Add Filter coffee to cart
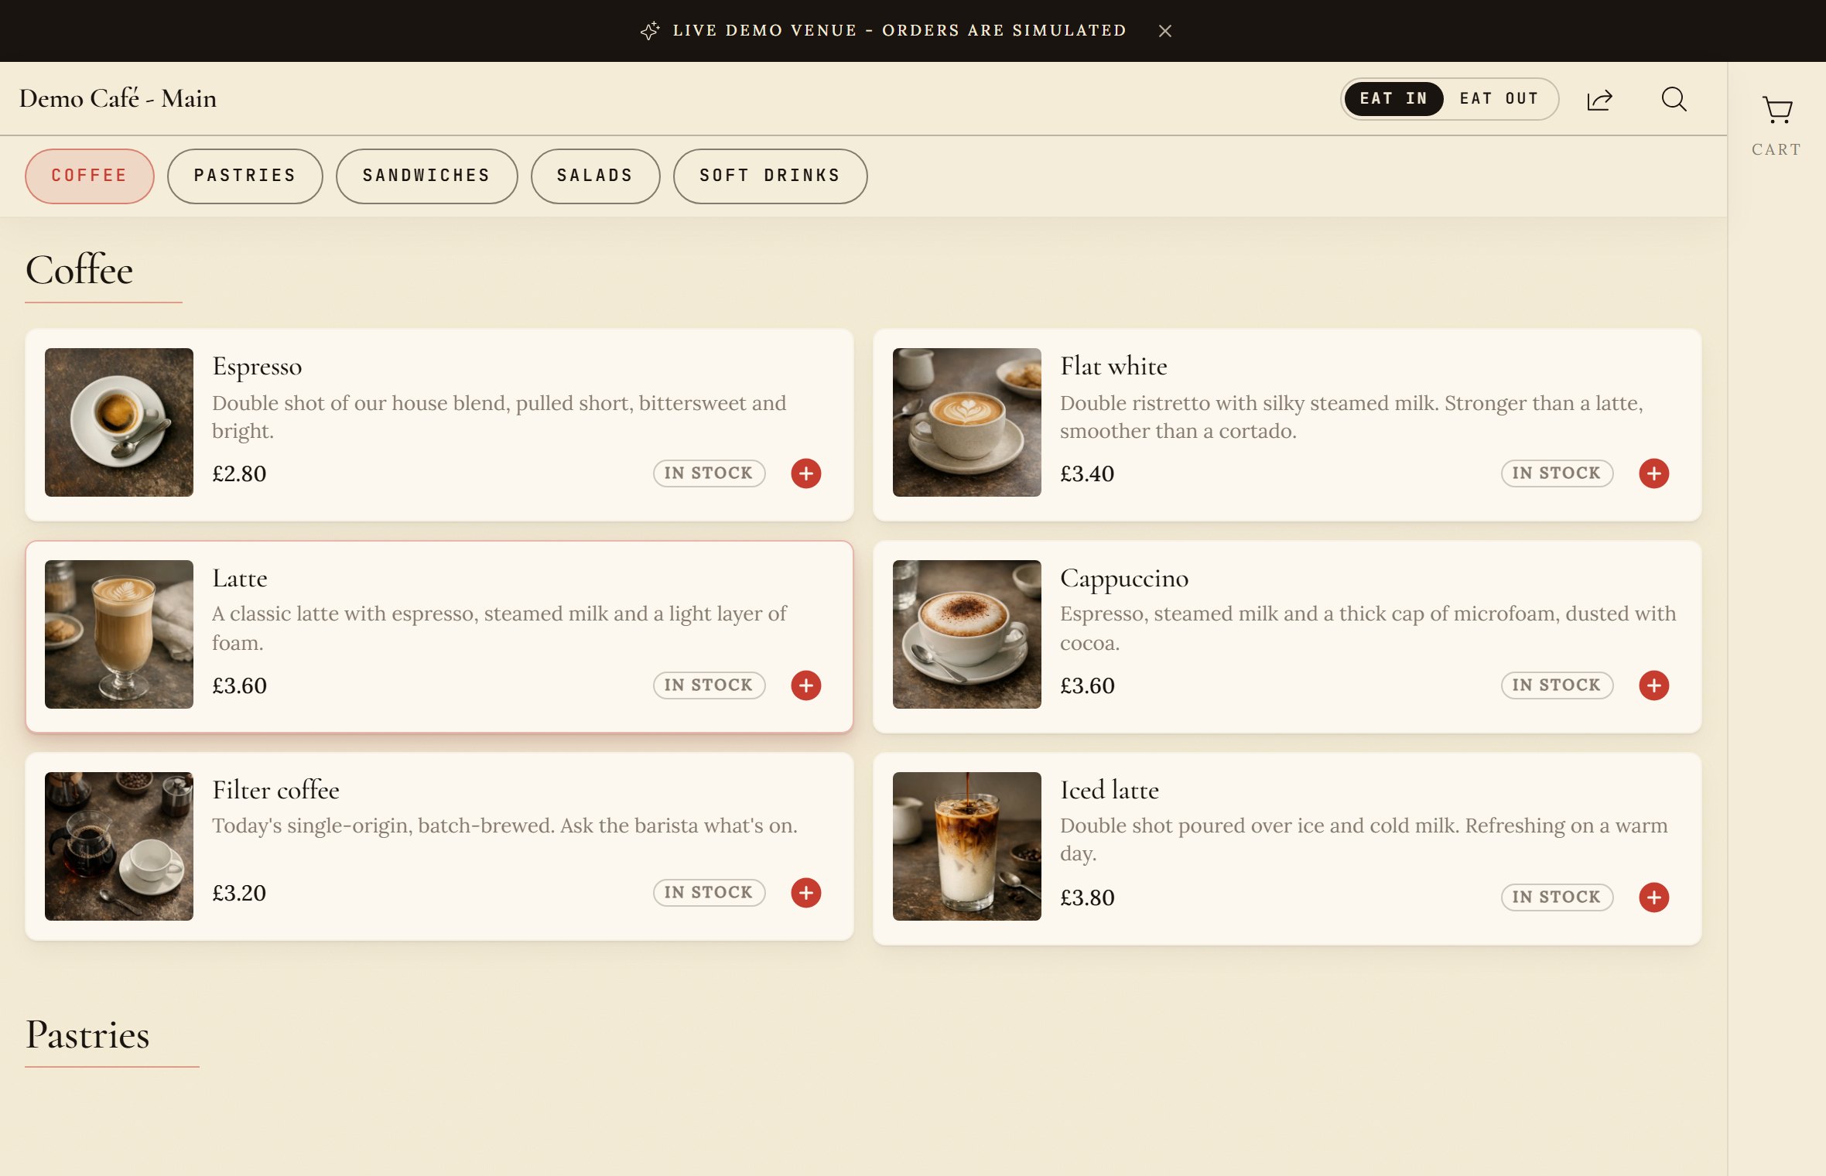The image size is (1826, 1176). click(x=805, y=892)
